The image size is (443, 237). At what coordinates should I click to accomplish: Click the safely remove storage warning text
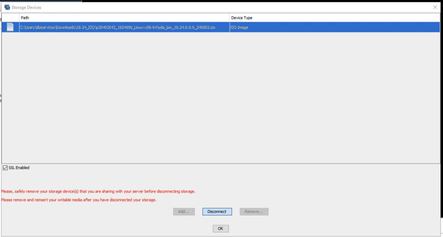[x=98, y=191]
